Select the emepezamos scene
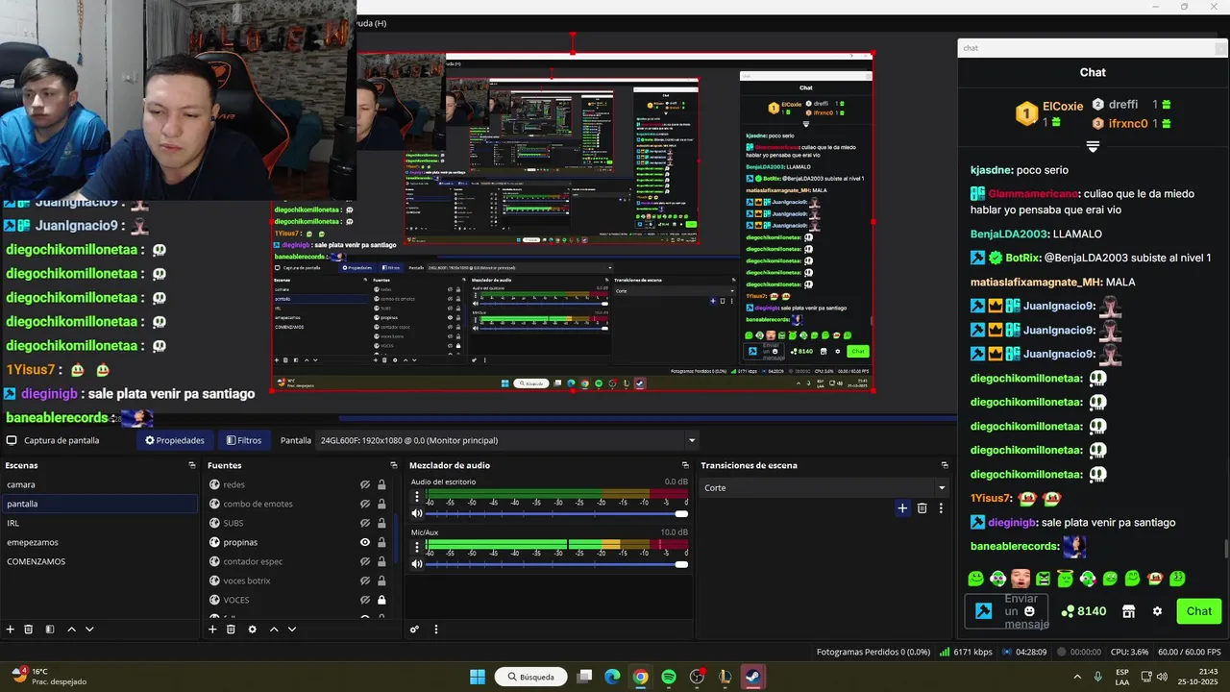Screen dimensions: 1230x692 (x=99, y=542)
